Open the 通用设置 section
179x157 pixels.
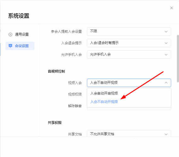(20, 34)
